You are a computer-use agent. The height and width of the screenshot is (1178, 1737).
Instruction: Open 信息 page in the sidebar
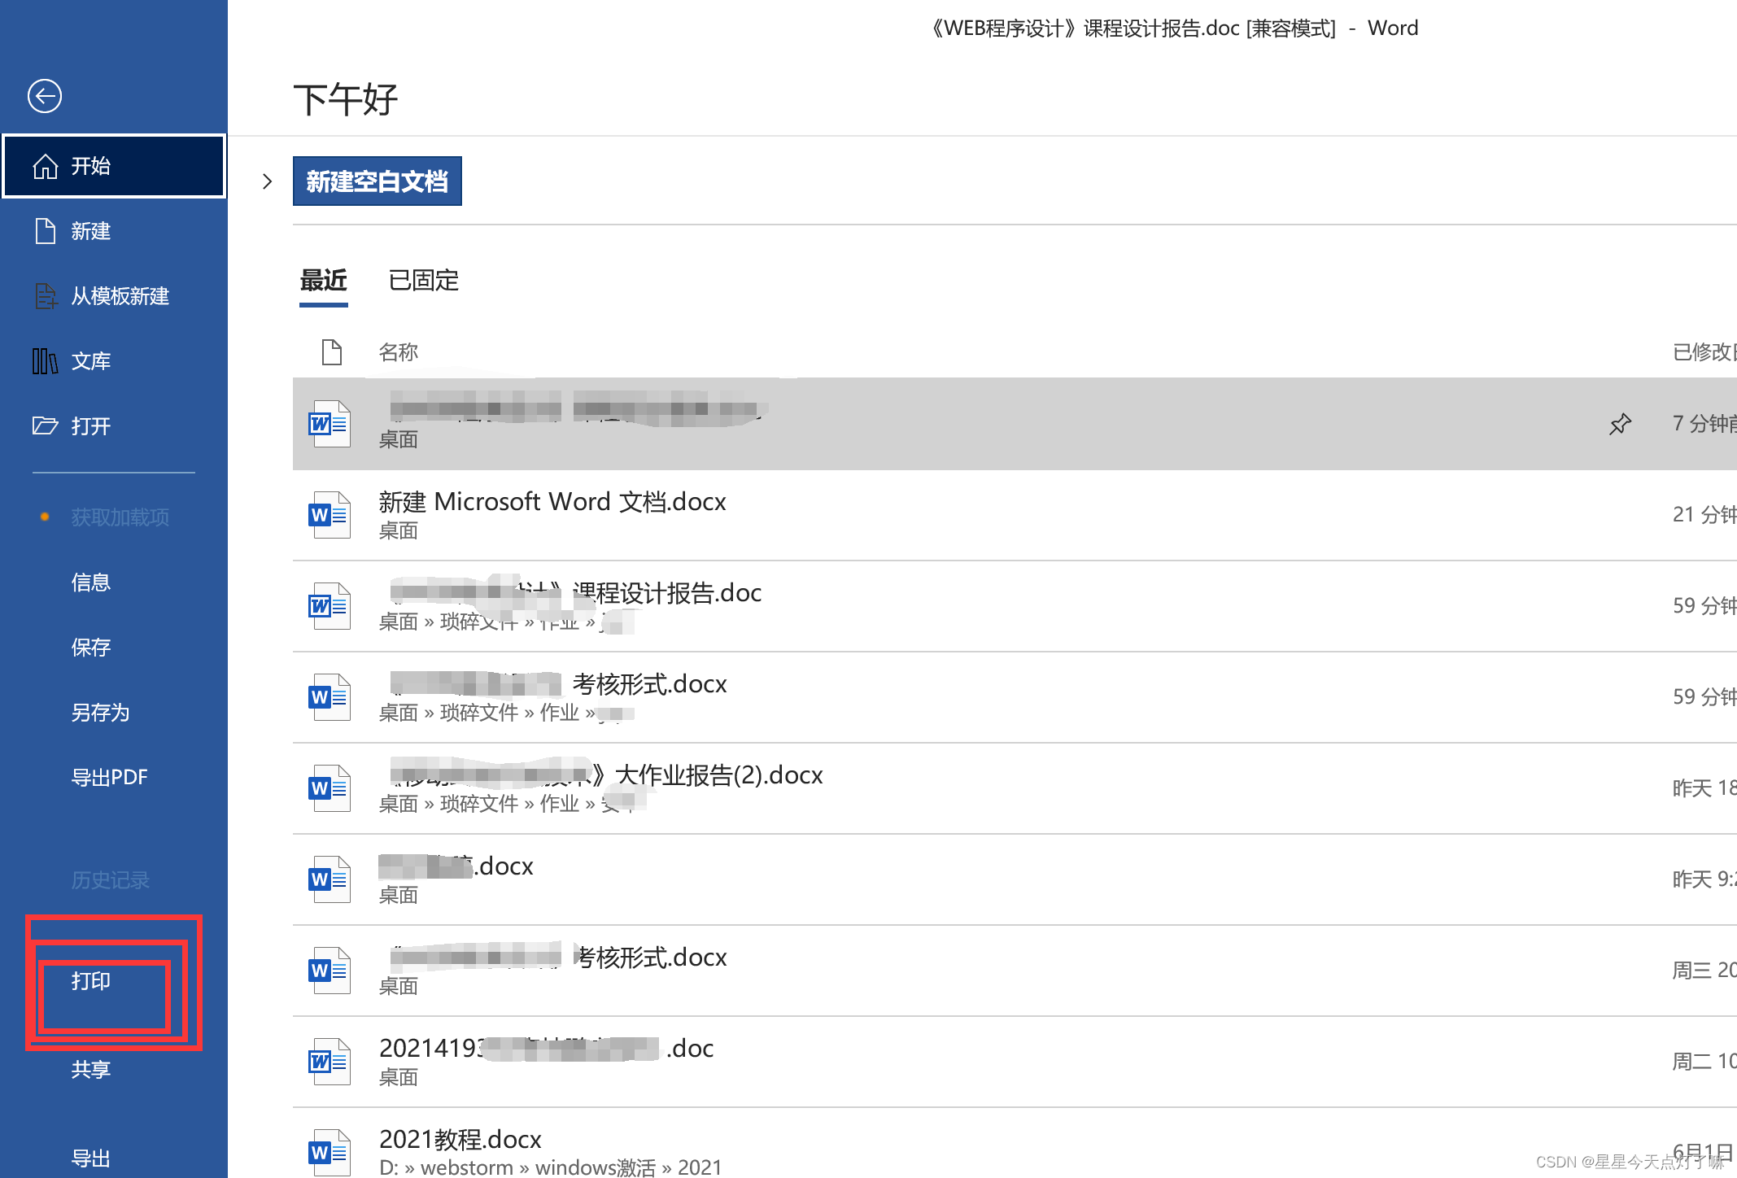tap(90, 582)
